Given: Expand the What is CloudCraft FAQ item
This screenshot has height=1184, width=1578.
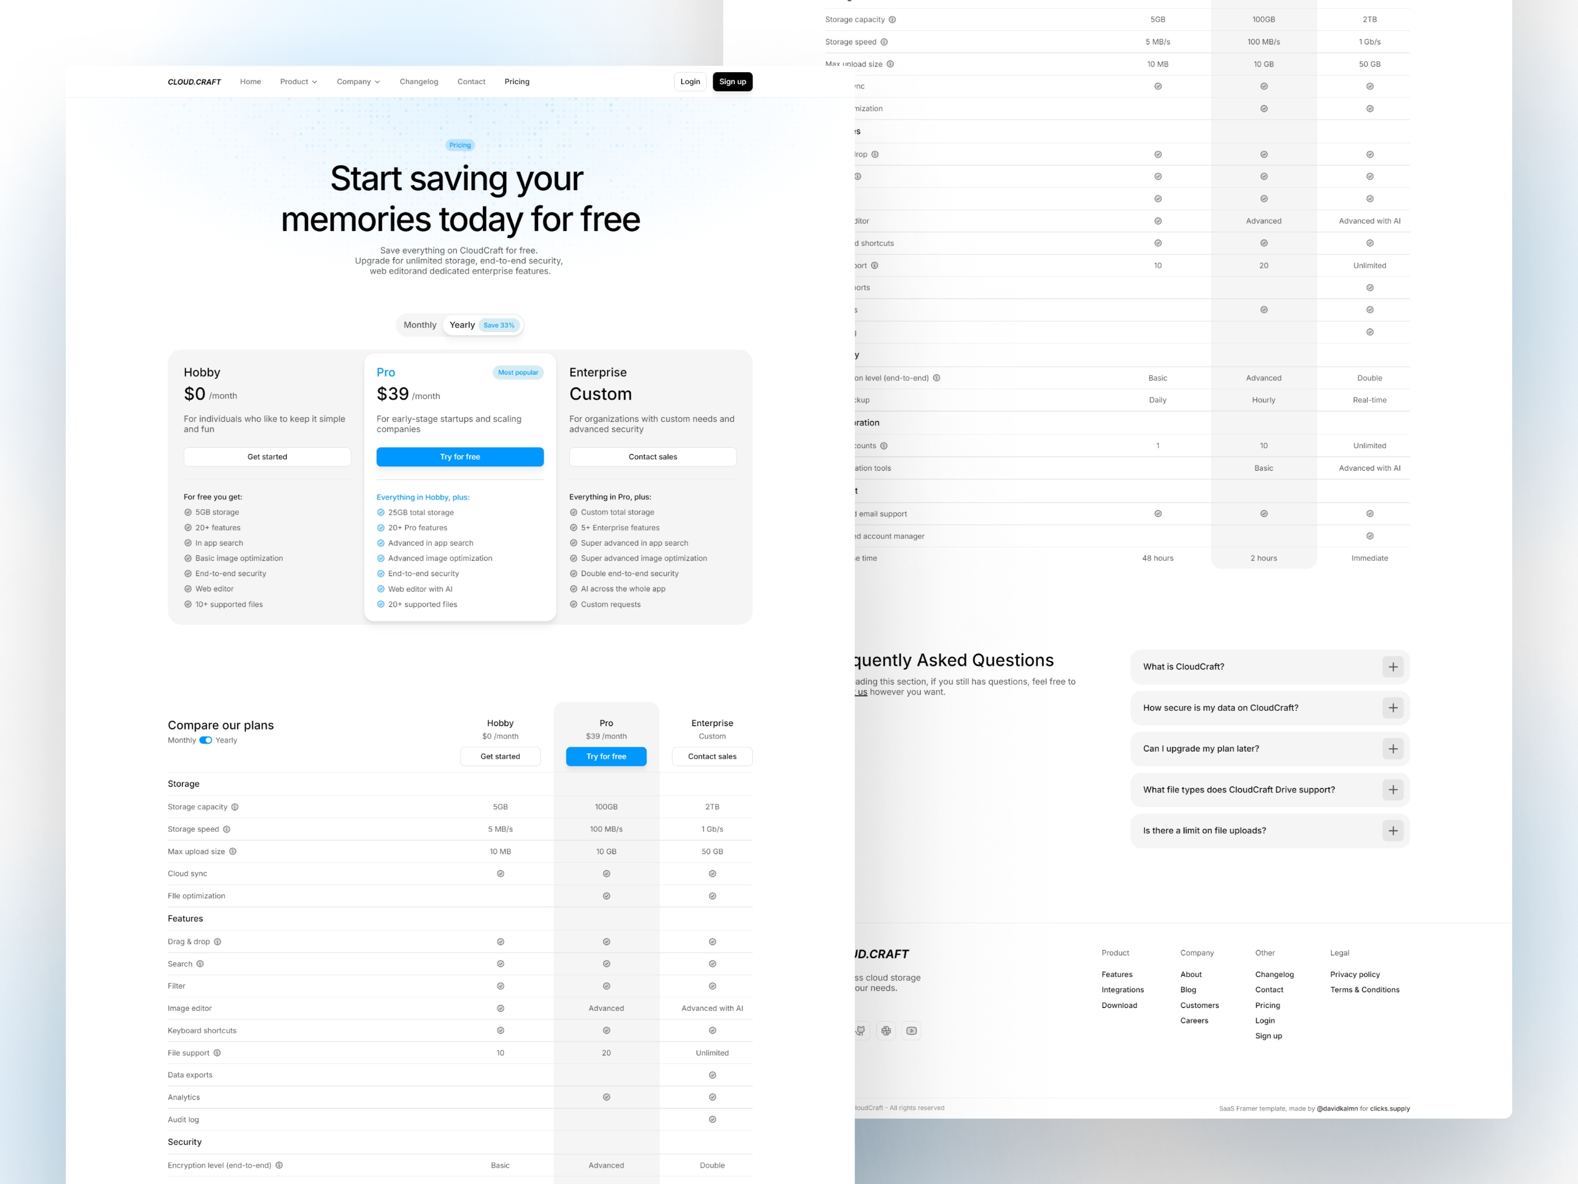Looking at the screenshot, I should [1391, 665].
